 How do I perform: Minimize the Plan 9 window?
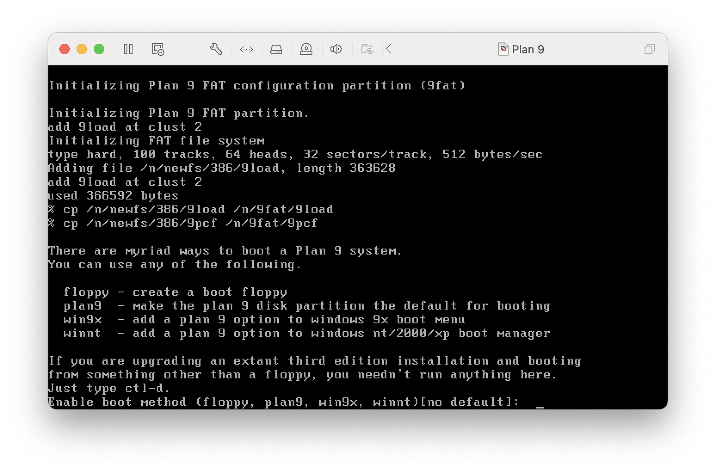pos(82,49)
